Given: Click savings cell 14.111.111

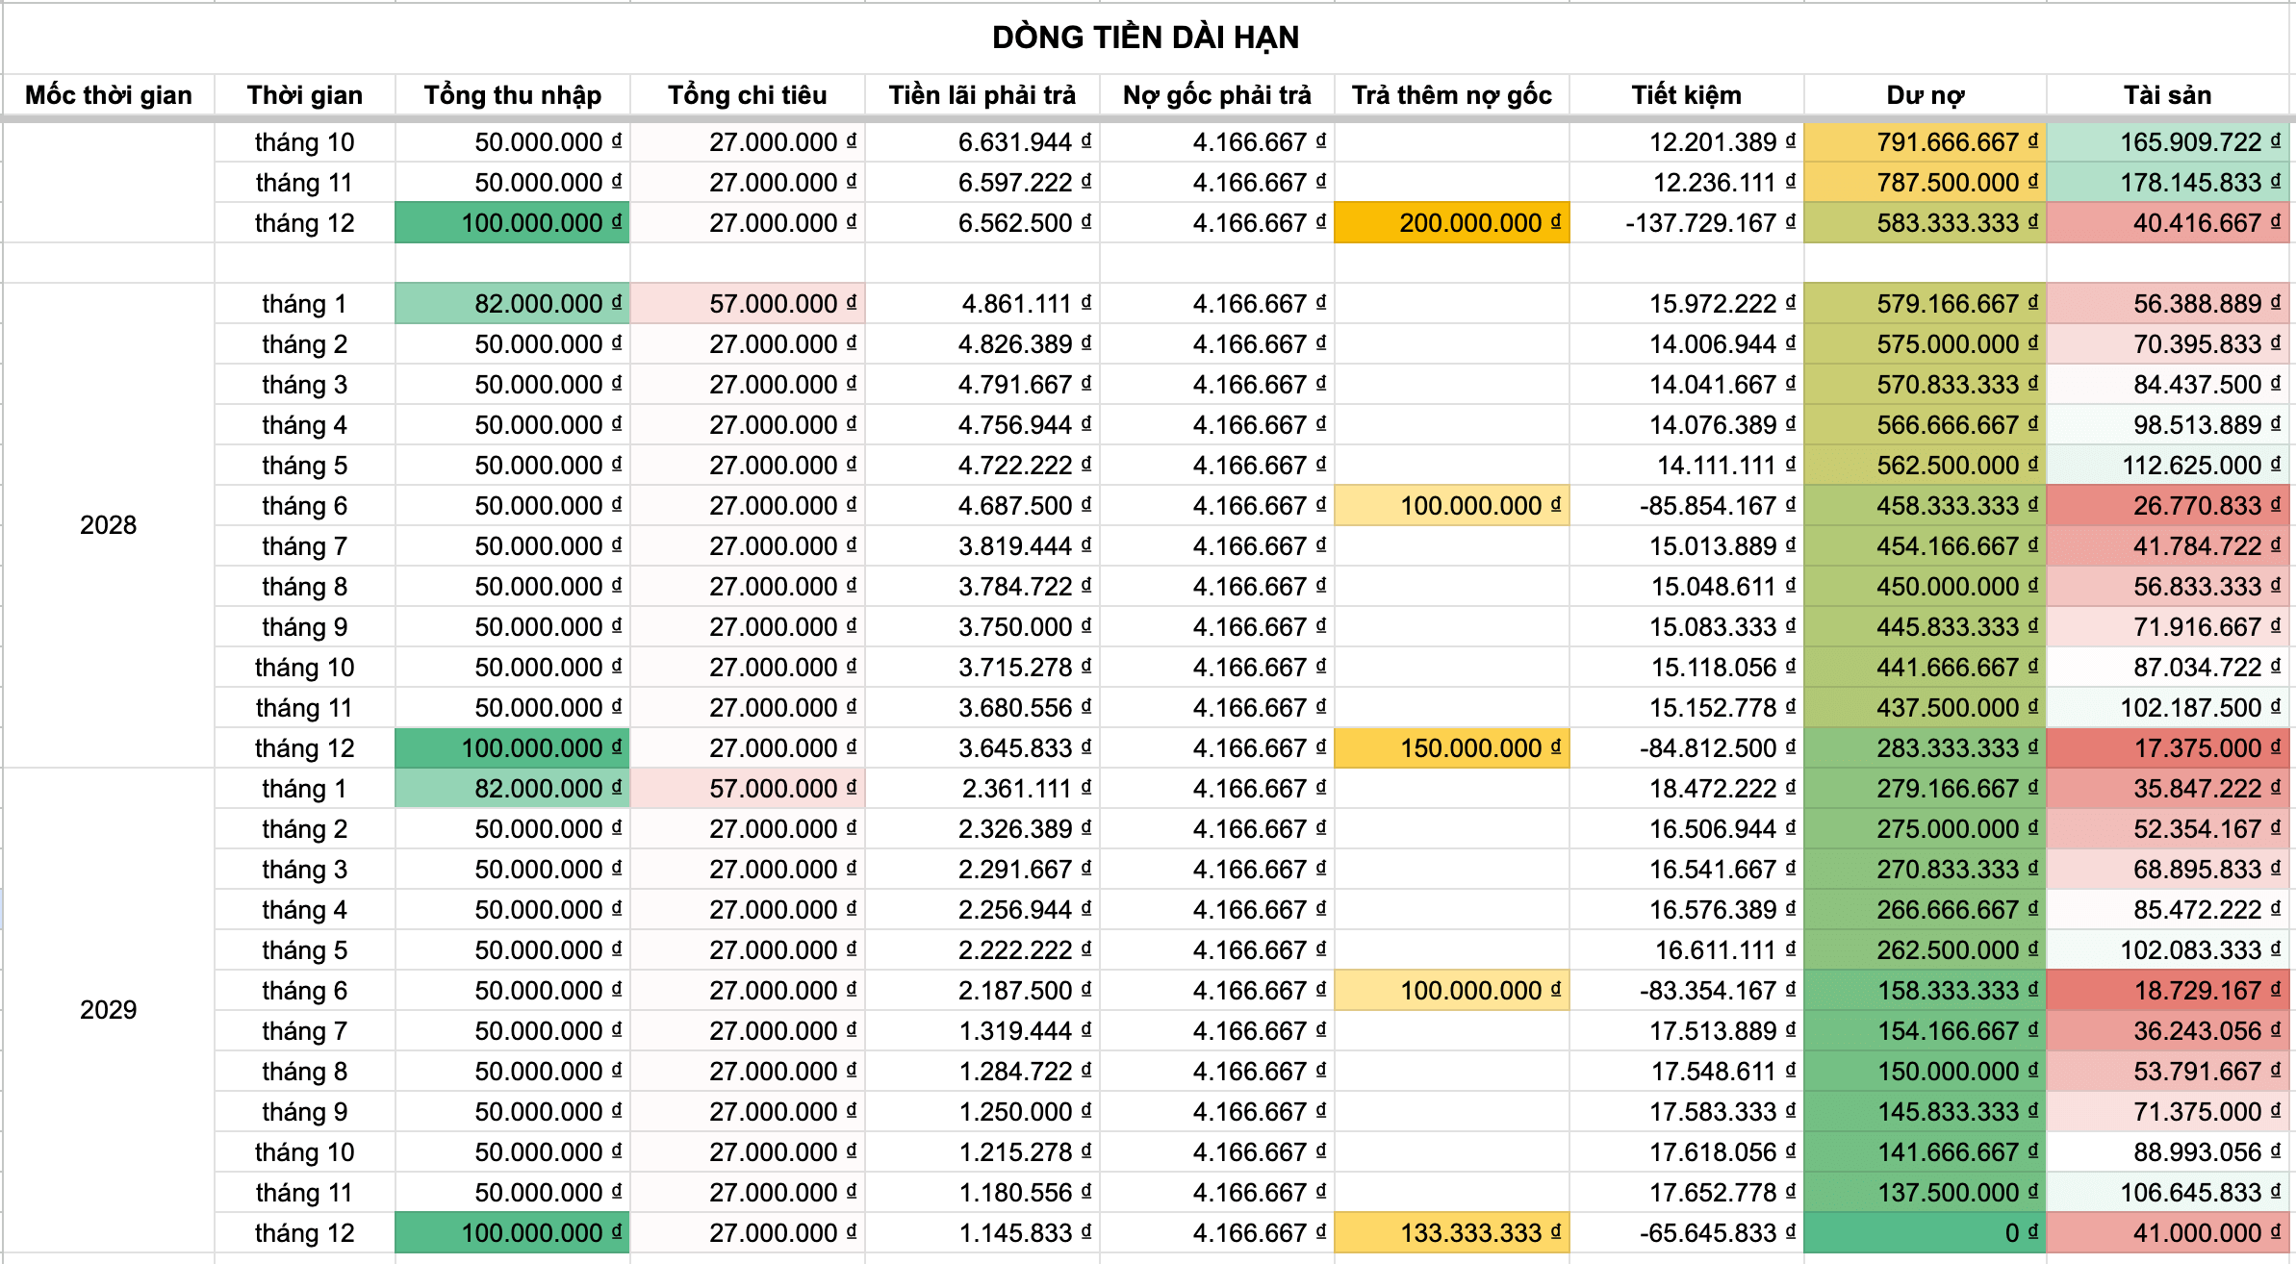Looking at the screenshot, I should tap(1687, 466).
